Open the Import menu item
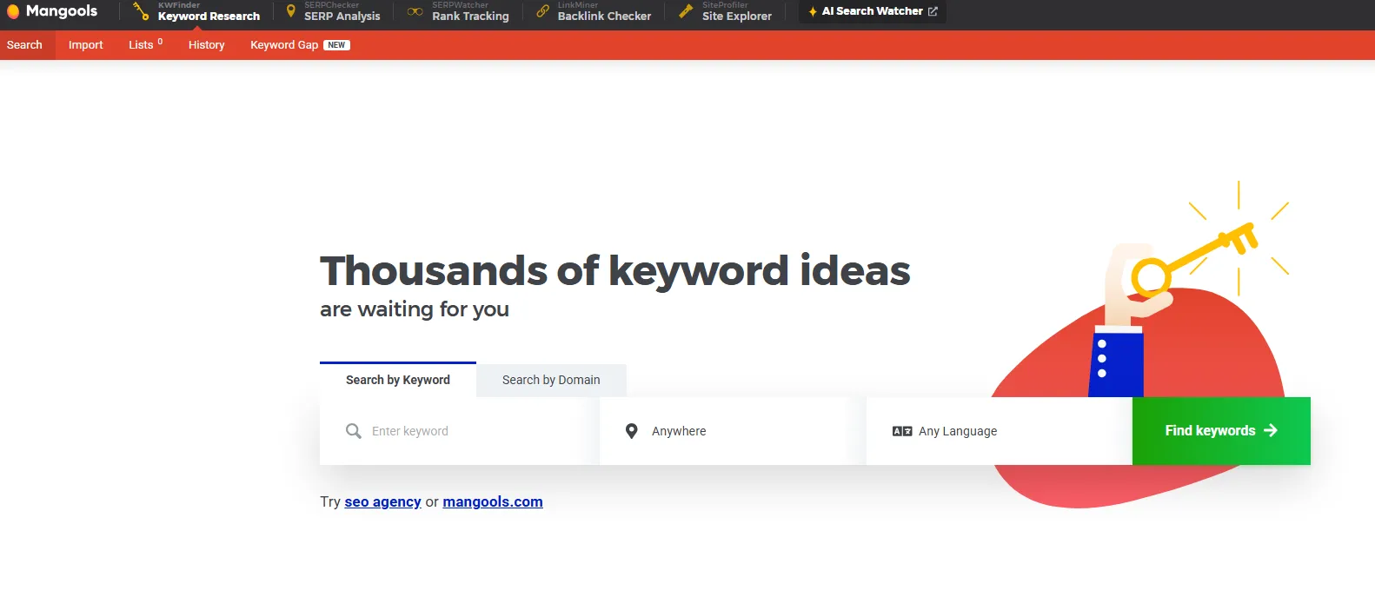Image resolution: width=1375 pixels, height=604 pixels. [x=85, y=45]
